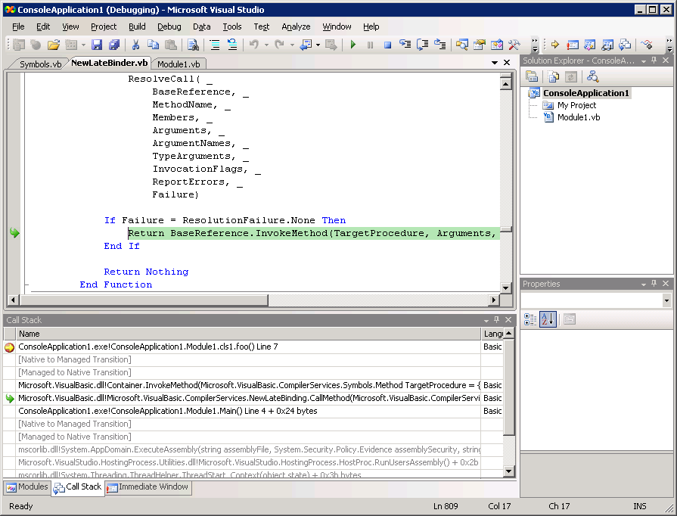Stop debugging with blue square icon
677x516 pixels.
coord(387,45)
